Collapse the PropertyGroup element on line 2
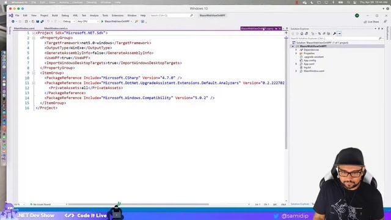 [x=34, y=38]
